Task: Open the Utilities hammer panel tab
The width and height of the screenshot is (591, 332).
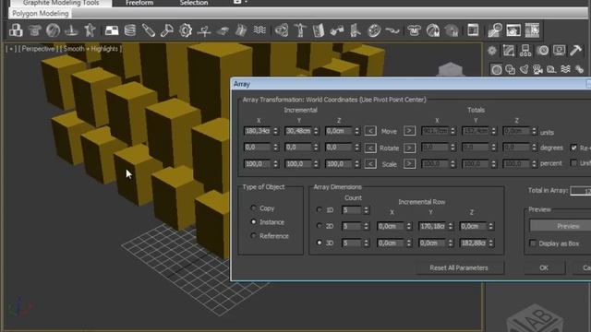Action: (x=575, y=51)
